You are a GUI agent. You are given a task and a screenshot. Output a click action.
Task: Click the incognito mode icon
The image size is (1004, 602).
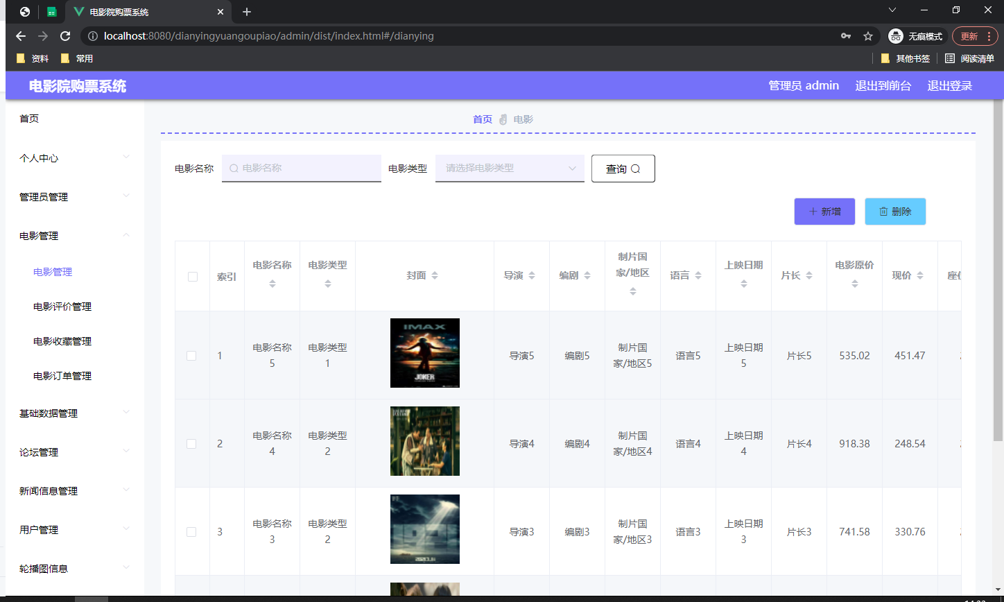tap(895, 36)
